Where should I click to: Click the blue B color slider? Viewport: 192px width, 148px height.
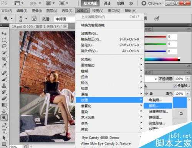point(155,51)
